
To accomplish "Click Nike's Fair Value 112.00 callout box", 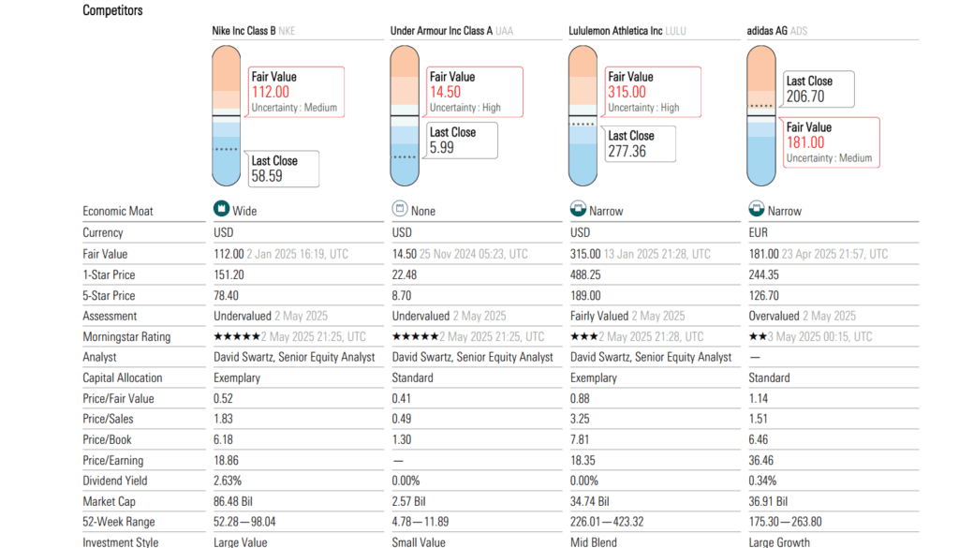I will coord(294,92).
